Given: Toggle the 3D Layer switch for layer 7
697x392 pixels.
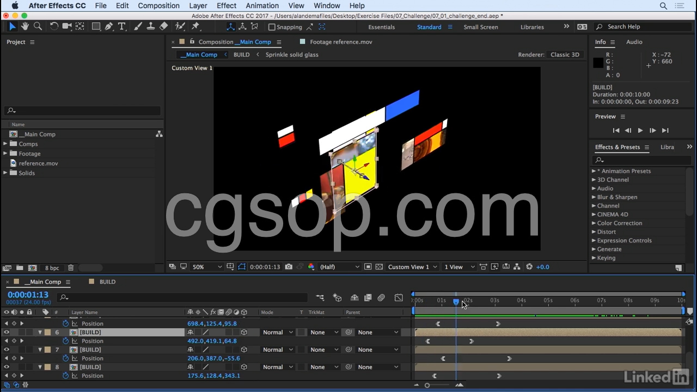Looking at the screenshot, I should pos(244,350).
